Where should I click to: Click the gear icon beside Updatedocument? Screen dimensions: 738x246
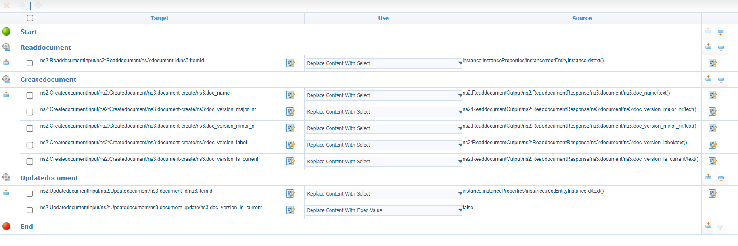click(x=6, y=177)
